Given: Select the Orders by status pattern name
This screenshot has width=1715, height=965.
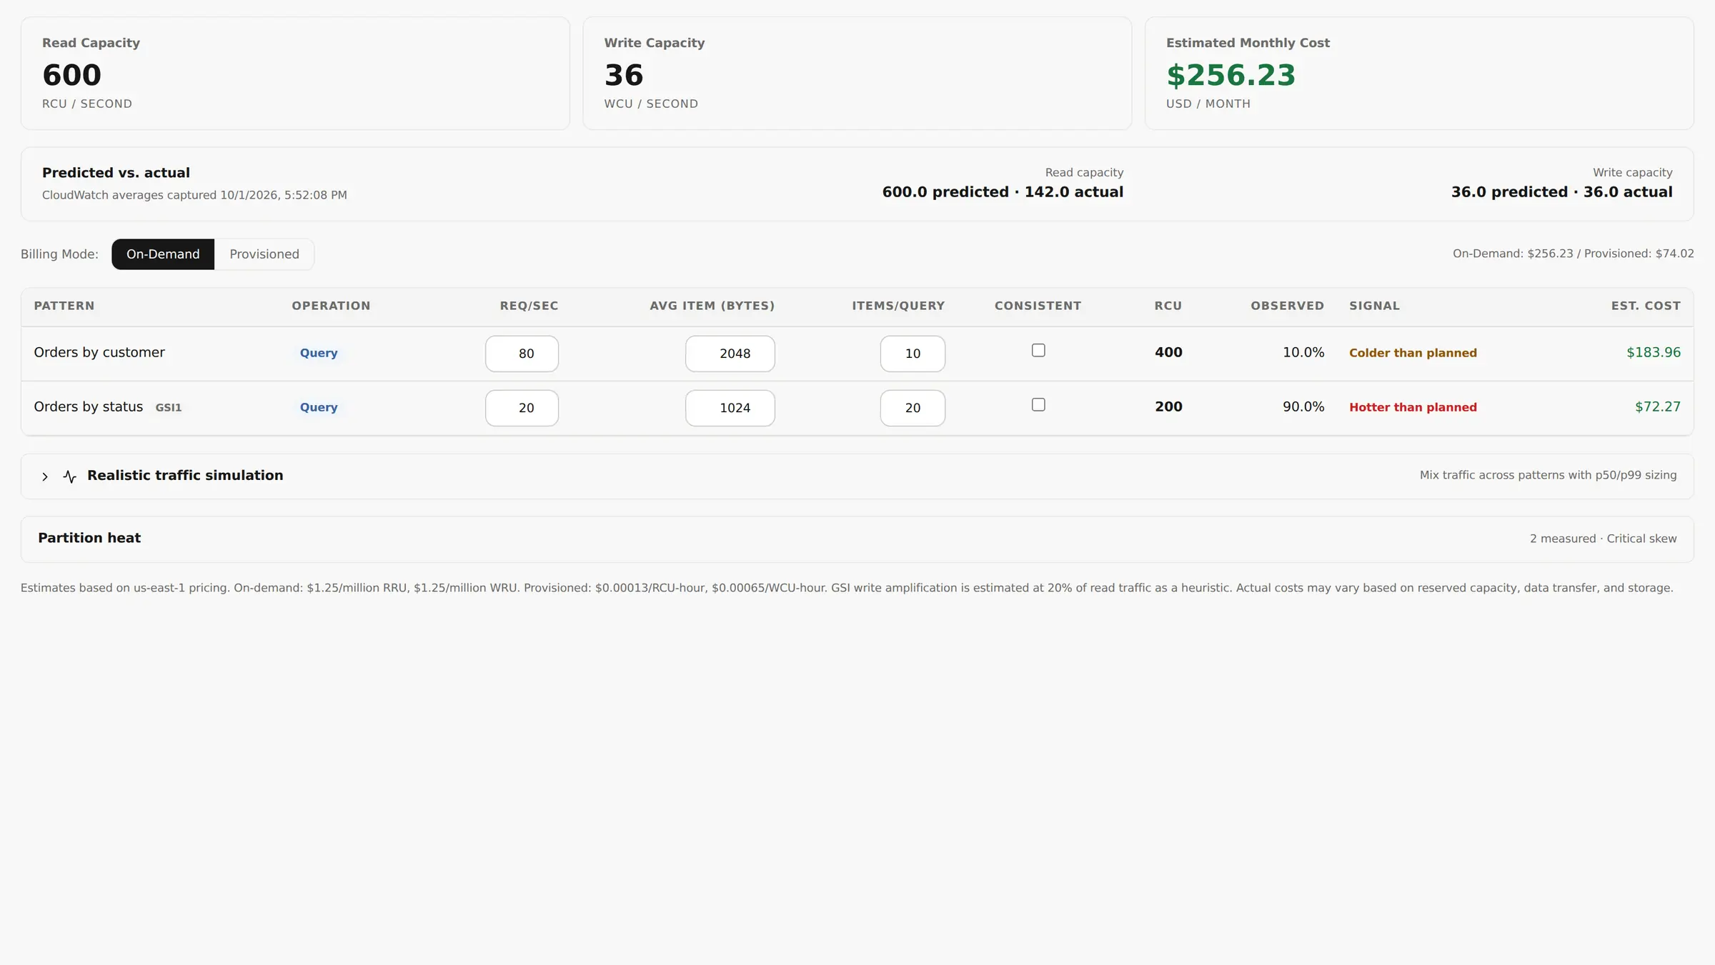Looking at the screenshot, I should [x=89, y=406].
